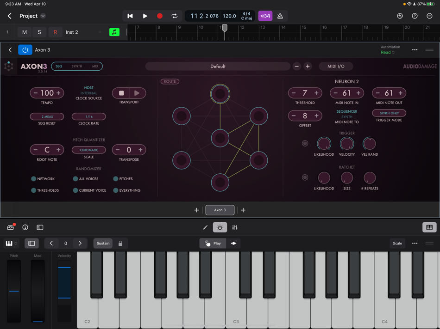Tap the 120.0 tempo display

click(x=229, y=15)
